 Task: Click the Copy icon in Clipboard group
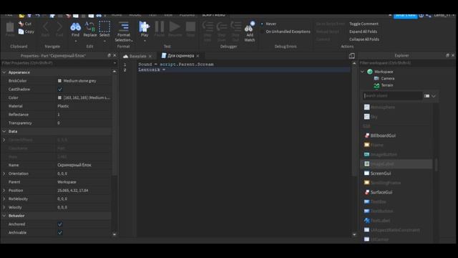[x=21, y=32]
